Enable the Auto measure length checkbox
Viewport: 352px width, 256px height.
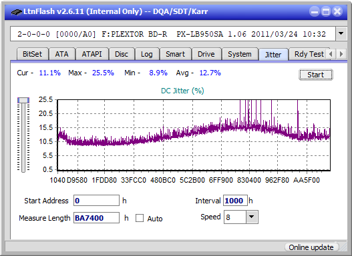(x=140, y=218)
